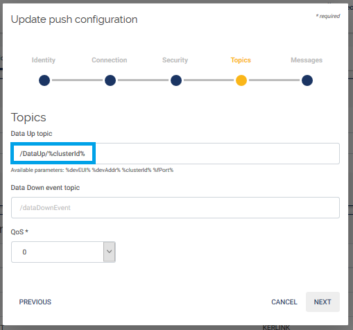Go back with the PREVIOUS button
The width and height of the screenshot is (353, 330).
35,302
